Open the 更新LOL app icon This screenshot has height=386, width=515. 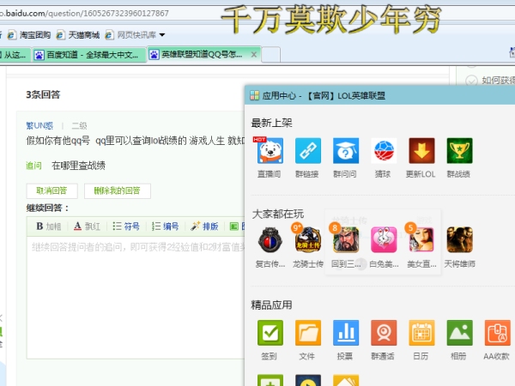tap(421, 151)
